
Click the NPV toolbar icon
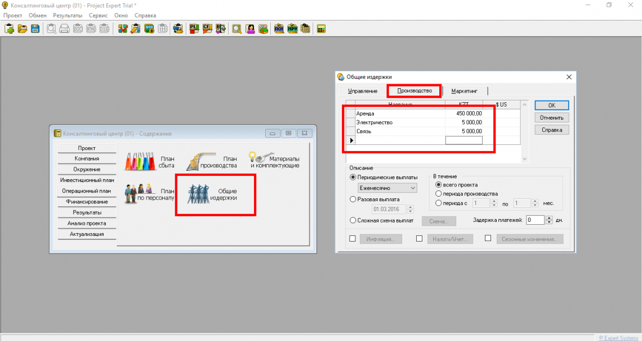292,29
